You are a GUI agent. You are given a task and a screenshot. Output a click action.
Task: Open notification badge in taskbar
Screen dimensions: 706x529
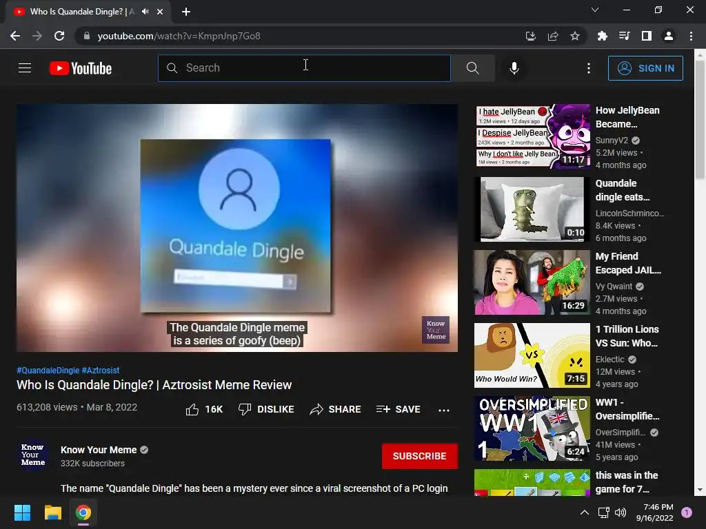(687, 512)
